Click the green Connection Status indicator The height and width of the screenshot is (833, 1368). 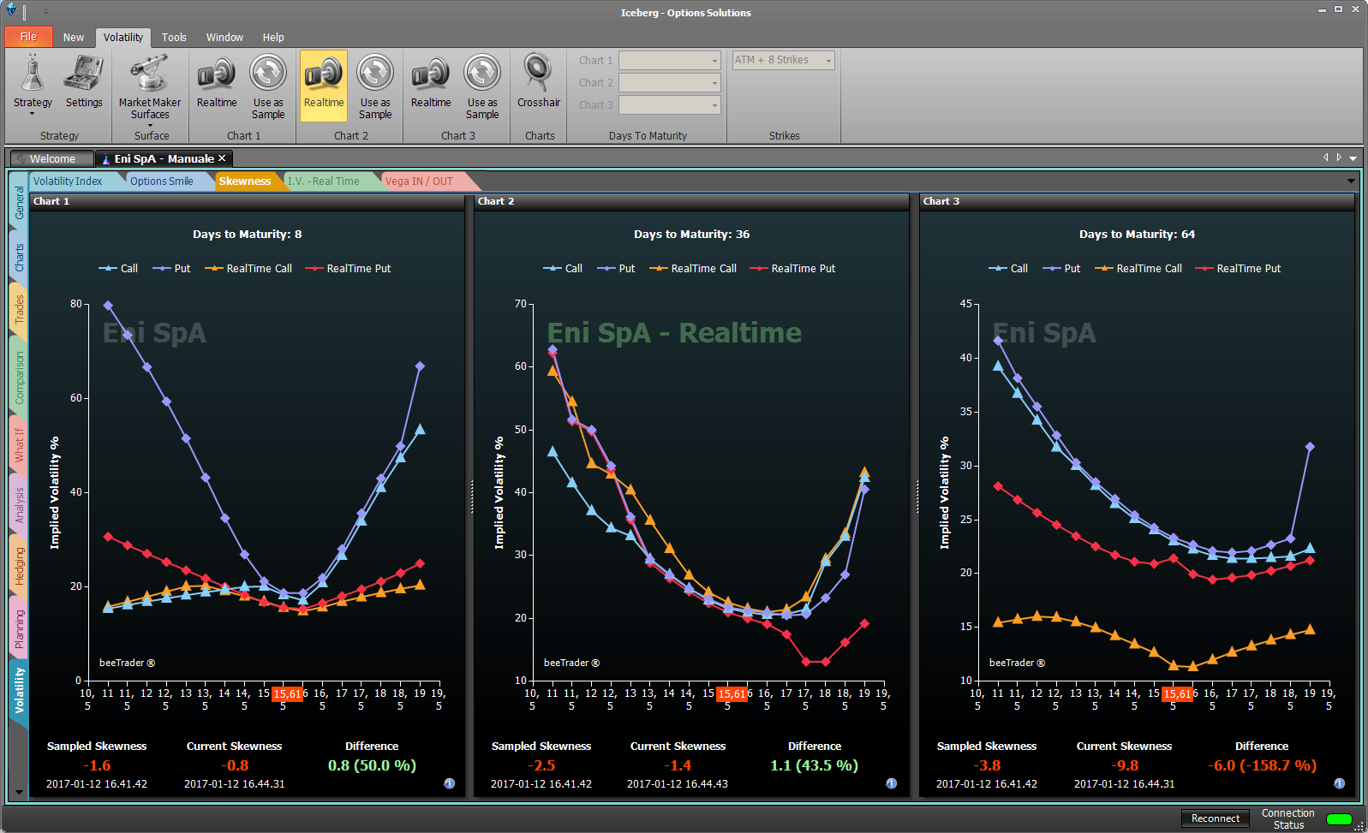1338,819
